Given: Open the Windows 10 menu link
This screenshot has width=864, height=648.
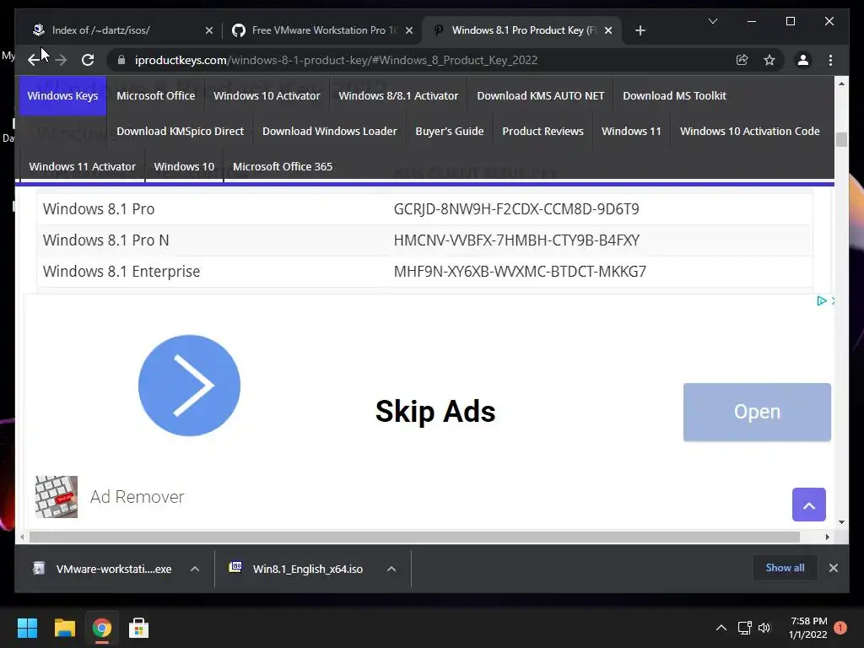Looking at the screenshot, I should point(184,166).
